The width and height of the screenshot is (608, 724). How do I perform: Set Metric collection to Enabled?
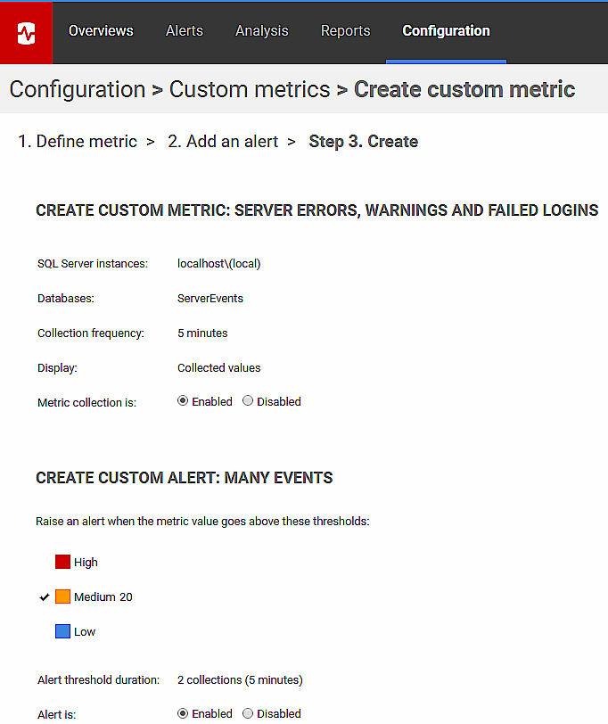click(183, 401)
